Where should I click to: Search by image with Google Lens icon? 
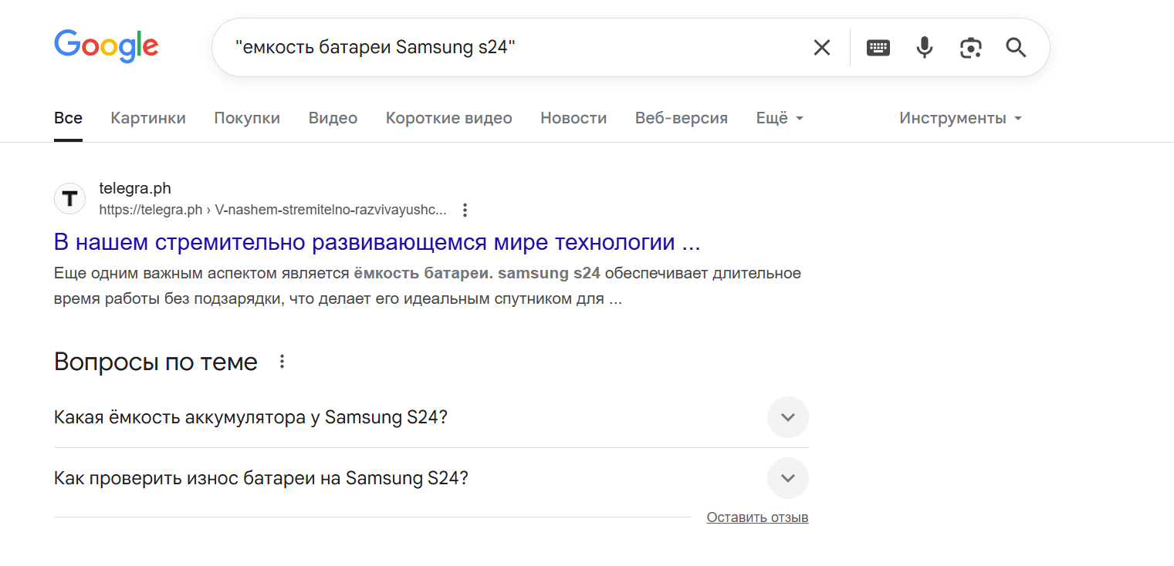click(970, 47)
